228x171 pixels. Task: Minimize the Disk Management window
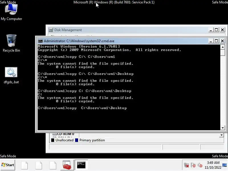[210, 30]
